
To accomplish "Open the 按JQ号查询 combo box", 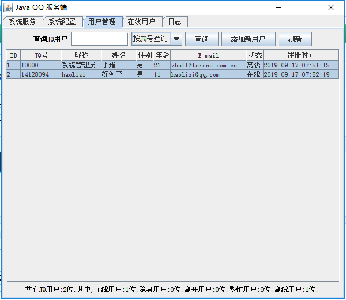I will click(x=157, y=39).
